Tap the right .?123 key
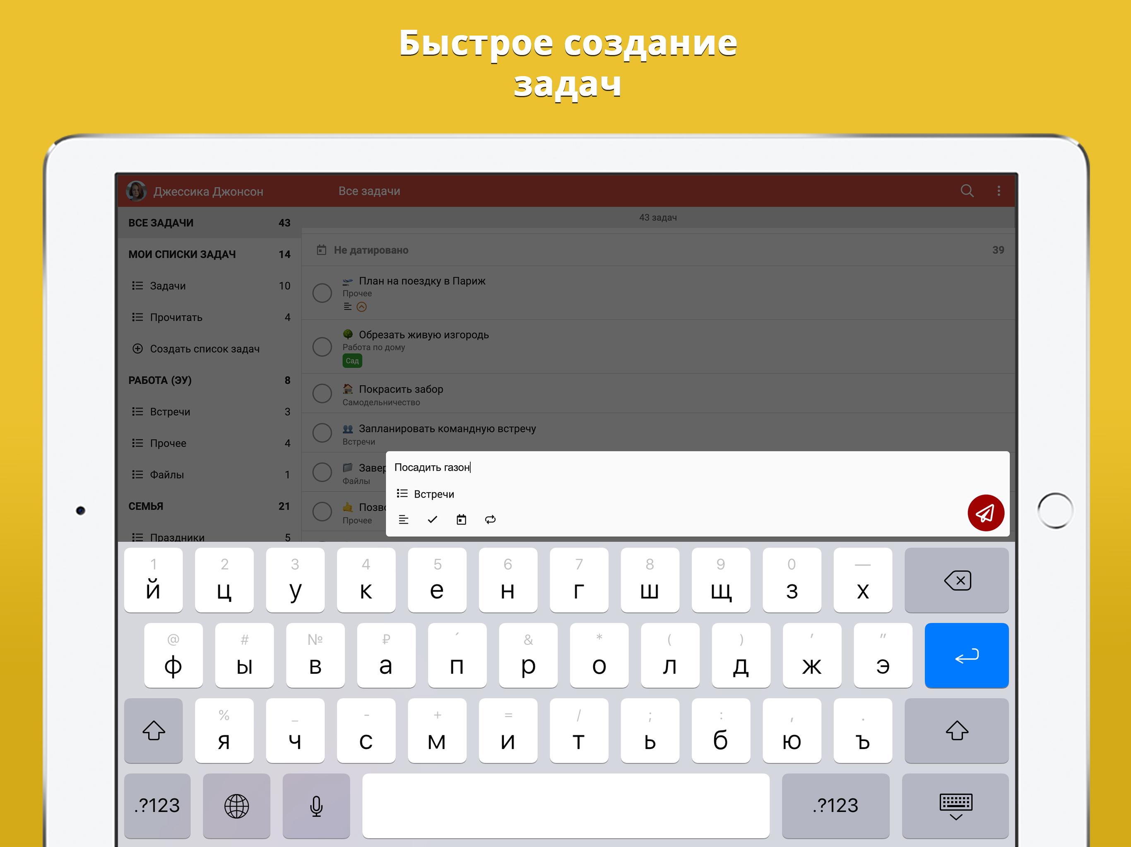The height and width of the screenshot is (847, 1131). click(835, 806)
